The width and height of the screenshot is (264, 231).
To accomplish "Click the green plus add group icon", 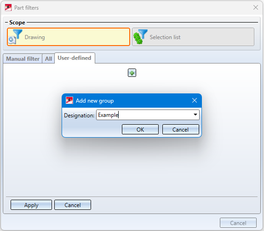I will [x=132, y=73].
